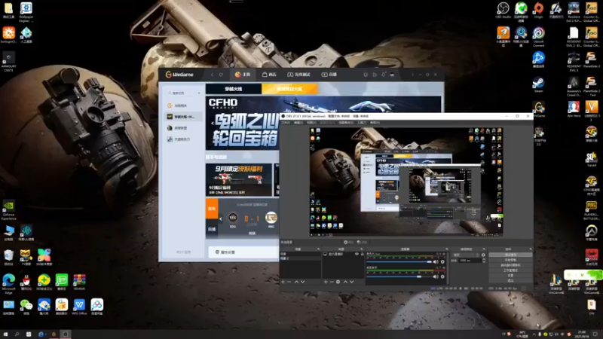Open the OBS File menu

(286, 123)
